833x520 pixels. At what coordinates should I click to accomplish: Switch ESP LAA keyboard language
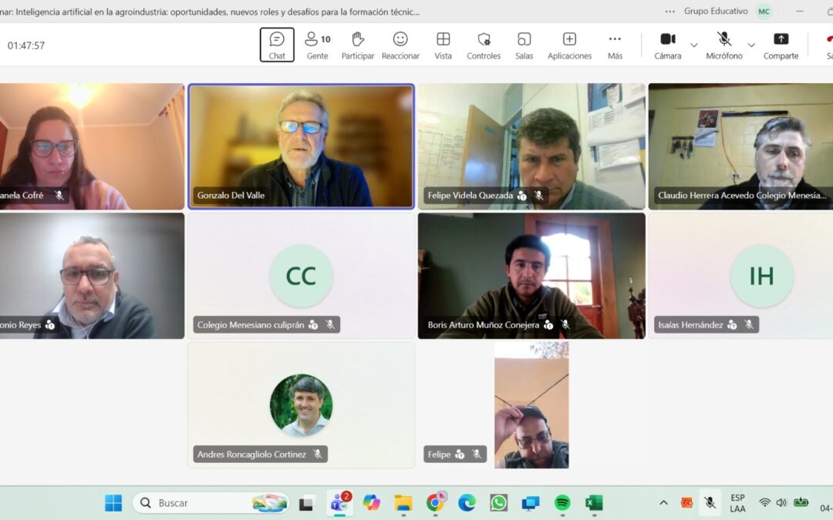[x=737, y=503]
